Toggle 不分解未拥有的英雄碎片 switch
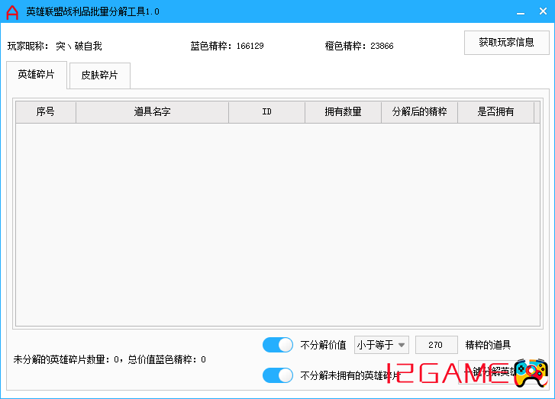Image resolution: width=555 pixels, height=399 pixels. point(278,375)
